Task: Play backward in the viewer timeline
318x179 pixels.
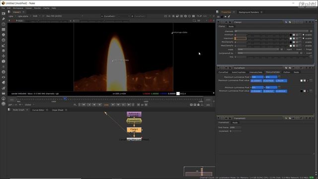Action: (99, 105)
